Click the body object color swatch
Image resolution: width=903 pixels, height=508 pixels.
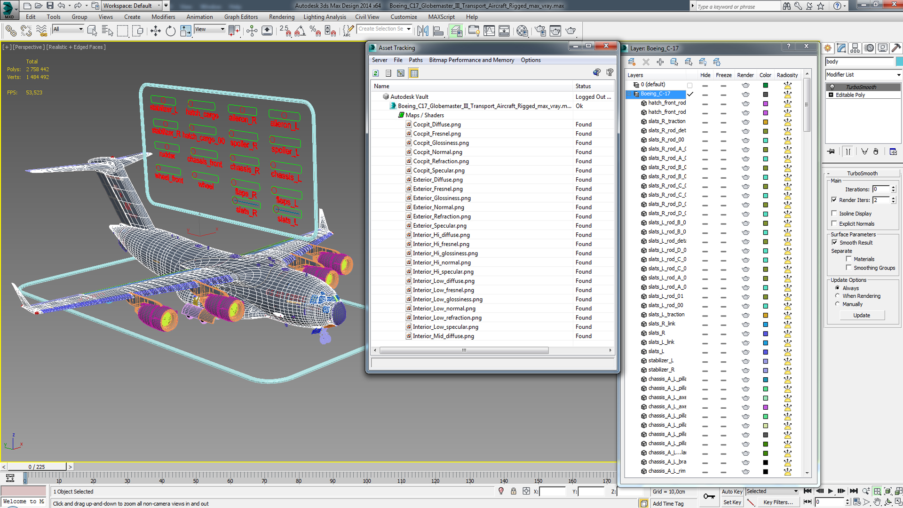pos(899,62)
